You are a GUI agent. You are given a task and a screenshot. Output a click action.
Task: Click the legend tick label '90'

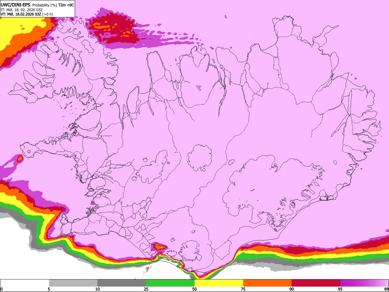tap(292, 289)
